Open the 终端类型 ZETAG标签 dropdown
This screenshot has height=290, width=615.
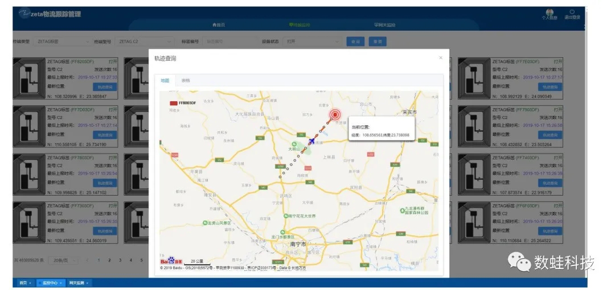[63, 41]
